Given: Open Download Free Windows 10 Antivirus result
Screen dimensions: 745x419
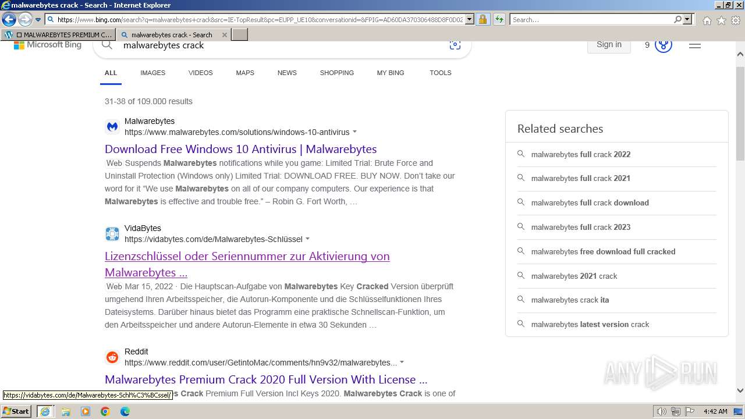Looking at the screenshot, I should pos(241,149).
